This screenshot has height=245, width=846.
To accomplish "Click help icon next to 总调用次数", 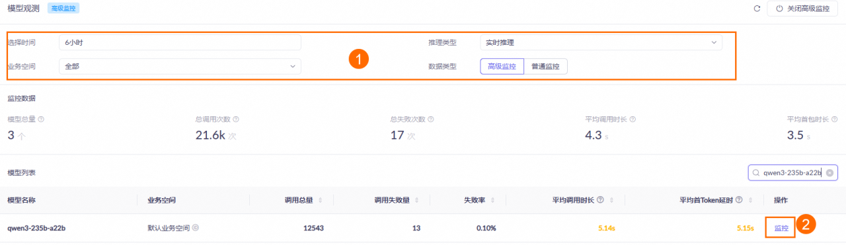I will tap(236, 120).
